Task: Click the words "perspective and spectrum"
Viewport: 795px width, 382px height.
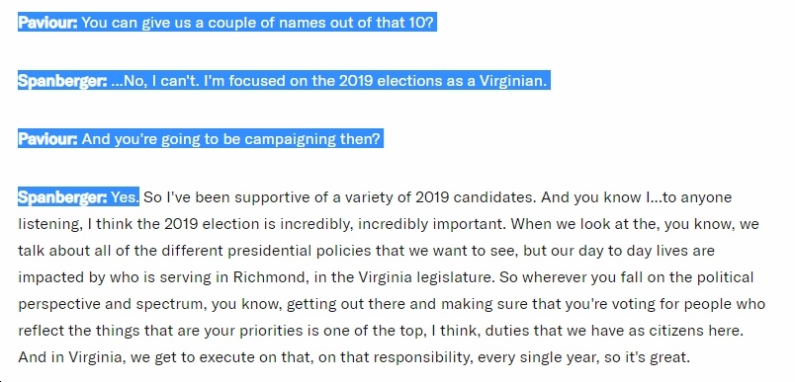Action: (x=111, y=304)
